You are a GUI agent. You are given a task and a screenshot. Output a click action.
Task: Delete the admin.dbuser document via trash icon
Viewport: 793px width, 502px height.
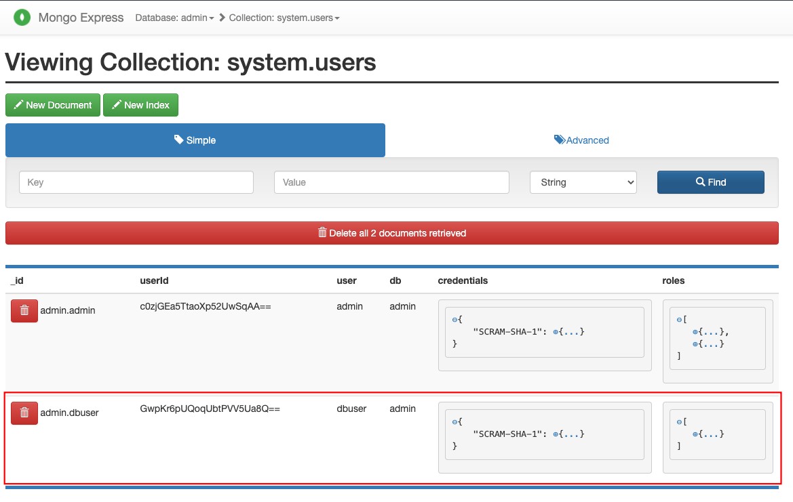click(x=24, y=413)
